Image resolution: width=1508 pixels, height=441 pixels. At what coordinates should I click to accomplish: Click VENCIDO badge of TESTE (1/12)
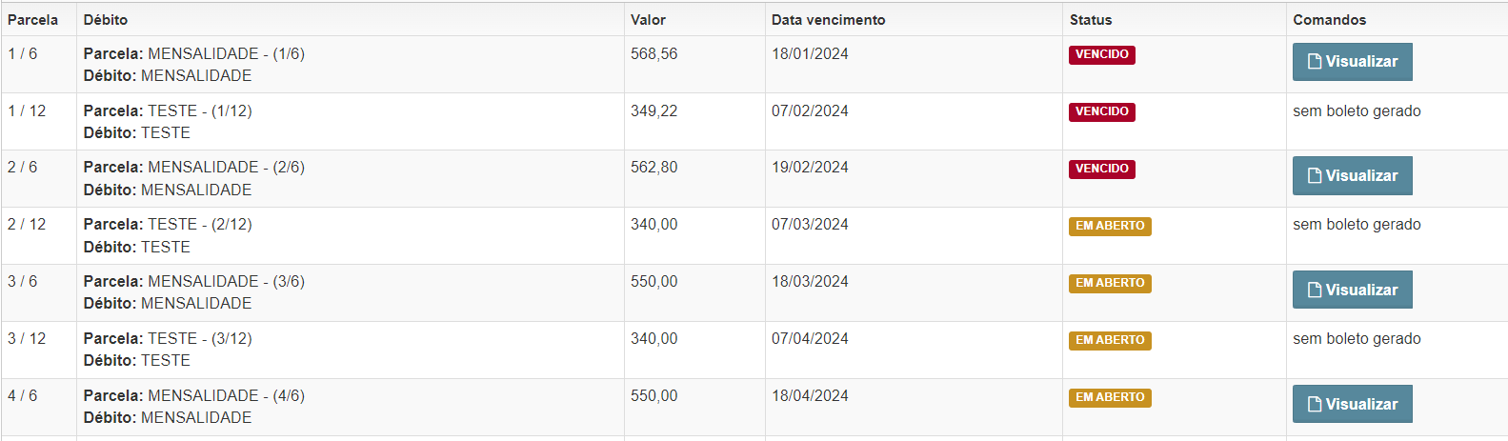point(1102,112)
